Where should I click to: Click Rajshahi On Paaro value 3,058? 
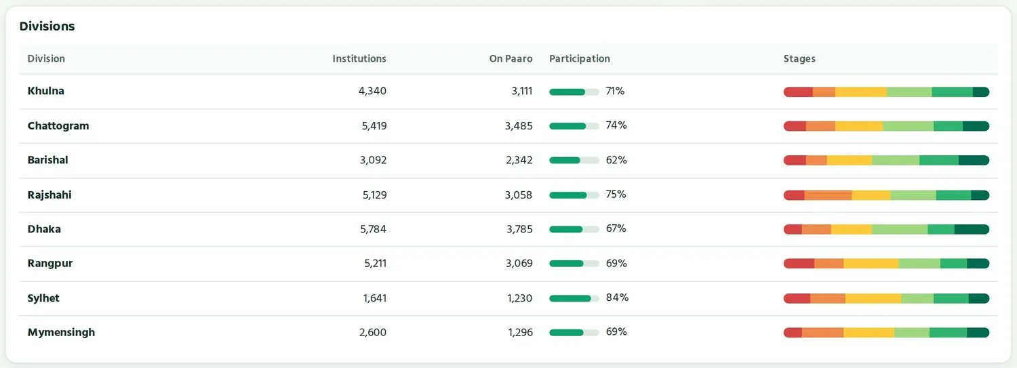point(519,195)
